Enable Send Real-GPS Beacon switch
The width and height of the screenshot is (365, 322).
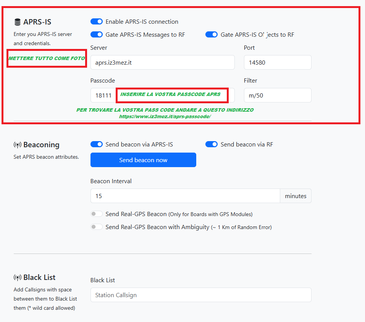coord(97,214)
